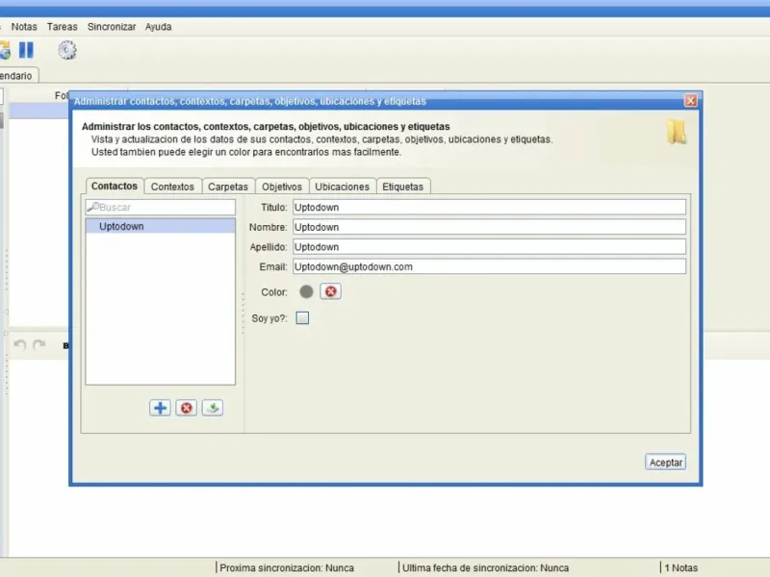
Task: Select Uptodown in the contact list
Action: pyautogui.click(x=160, y=226)
